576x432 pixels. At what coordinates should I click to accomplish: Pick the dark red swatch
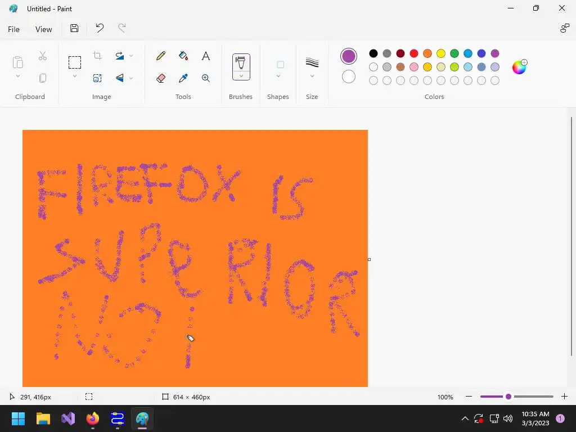[x=400, y=53]
